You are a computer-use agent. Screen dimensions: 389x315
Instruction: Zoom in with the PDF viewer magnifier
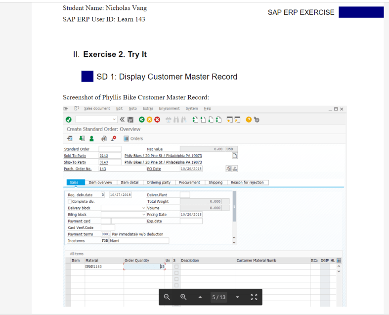coord(183,297)
